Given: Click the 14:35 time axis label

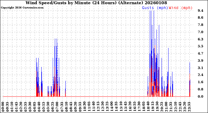Looking at the screenshot, I should (x=116, y=107).
